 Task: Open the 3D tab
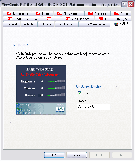[51, 19]
